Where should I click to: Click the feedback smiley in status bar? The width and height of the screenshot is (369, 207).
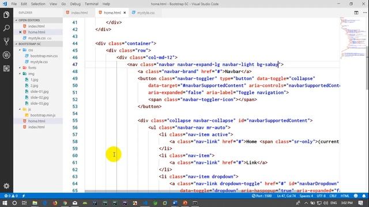click(x=356, y=195)
